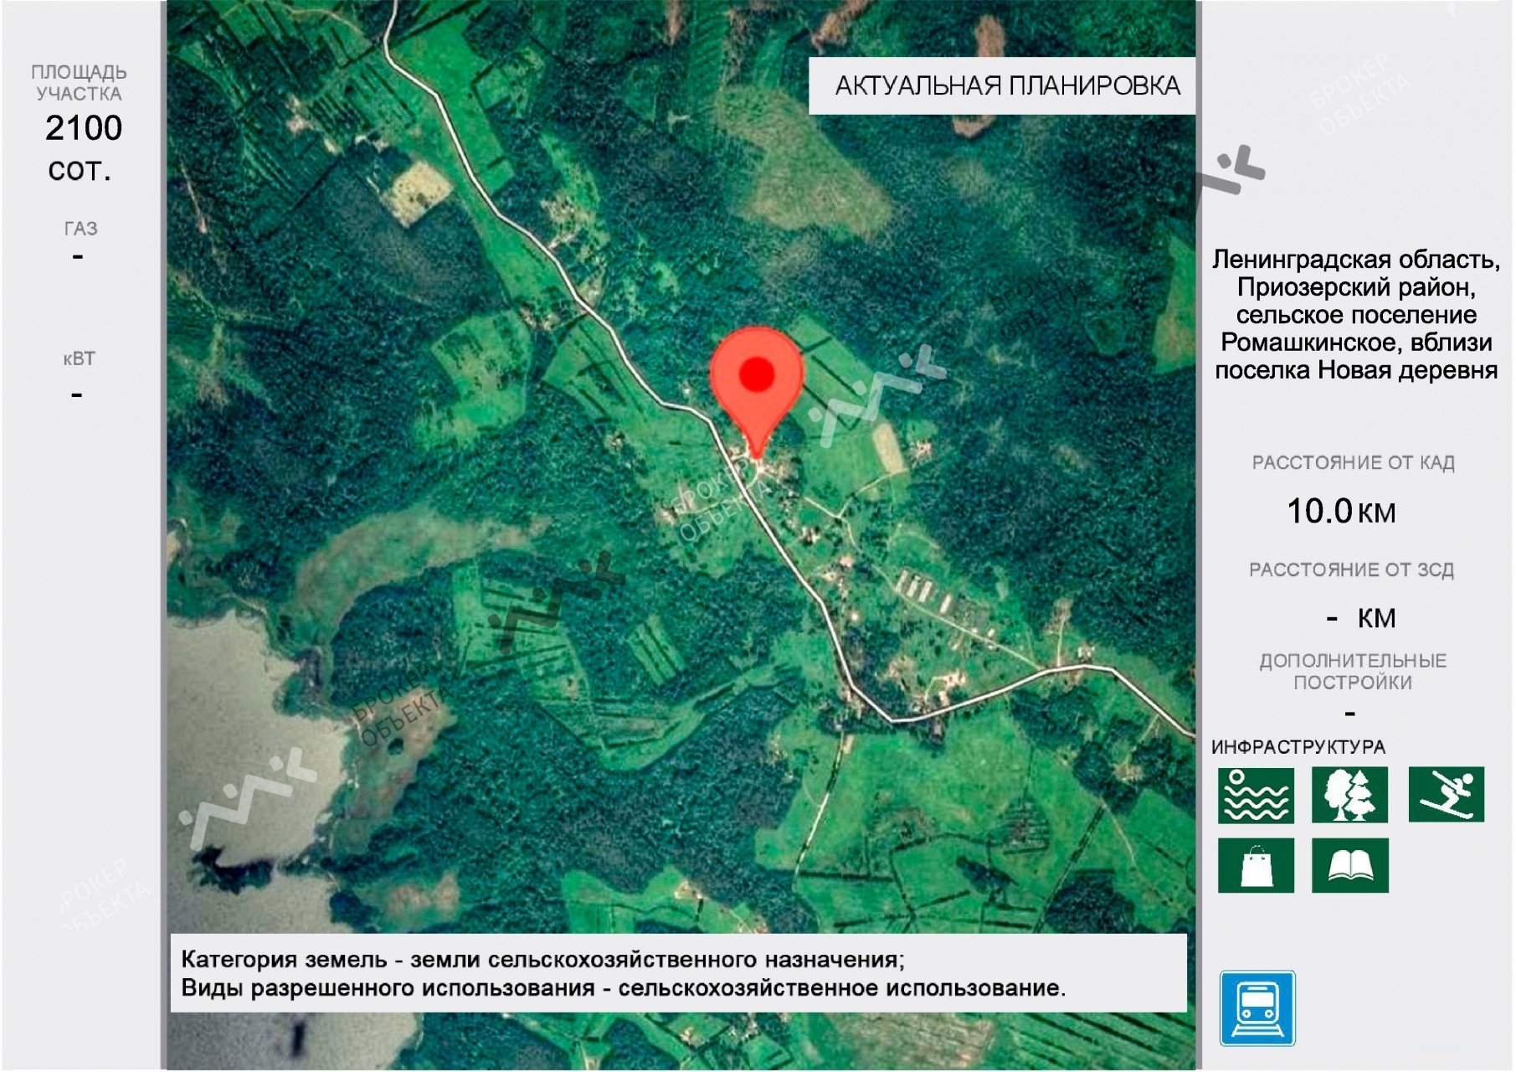Click the shopping bag icon
Screen dimensions: 1516x1072
click(1255, 865)
